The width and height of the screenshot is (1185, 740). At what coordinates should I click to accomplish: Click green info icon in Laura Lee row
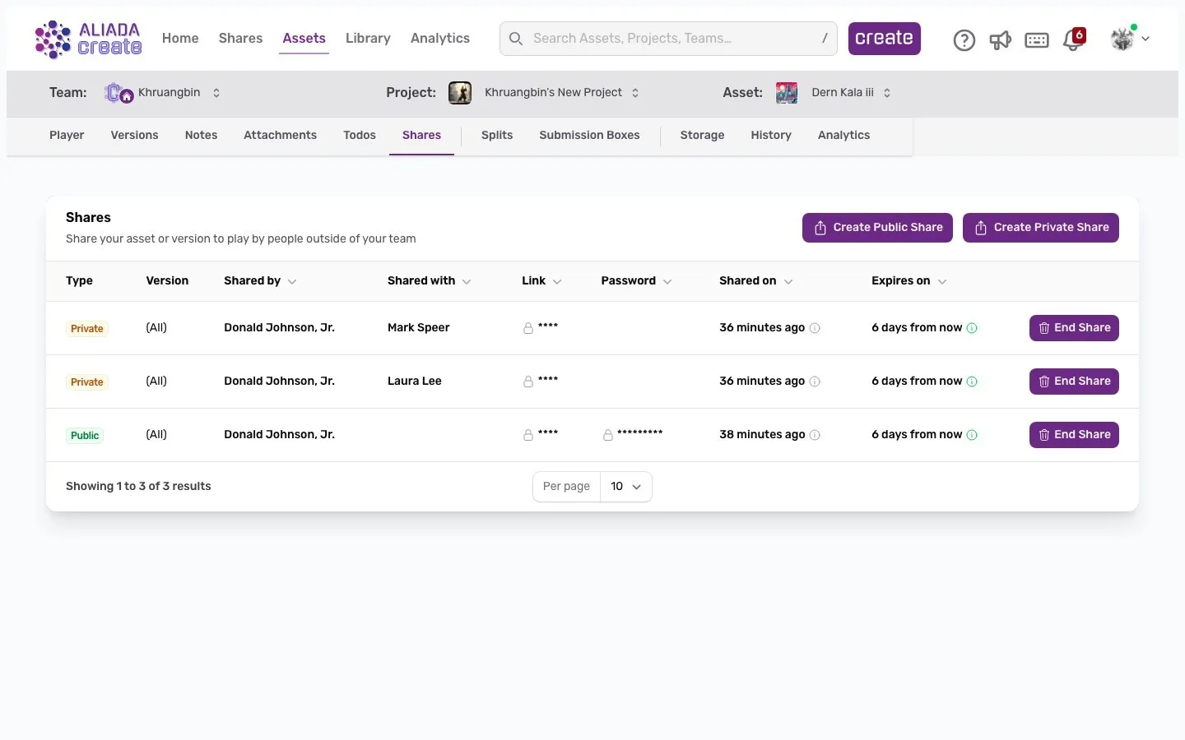pyautogui.click(x=972, y=382)
